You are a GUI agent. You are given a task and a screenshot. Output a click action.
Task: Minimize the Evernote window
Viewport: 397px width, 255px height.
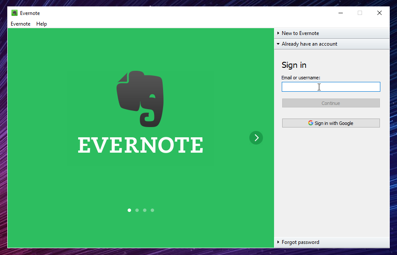click(341, 13)
